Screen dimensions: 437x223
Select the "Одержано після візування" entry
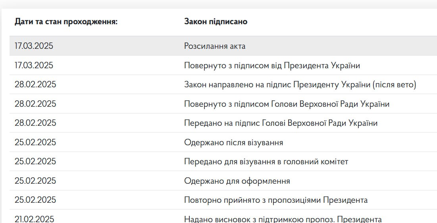click(x=233, y=142)
